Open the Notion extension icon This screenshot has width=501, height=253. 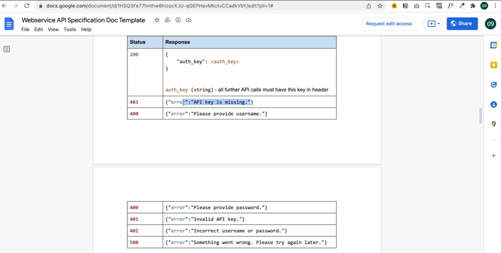point(406,6)
